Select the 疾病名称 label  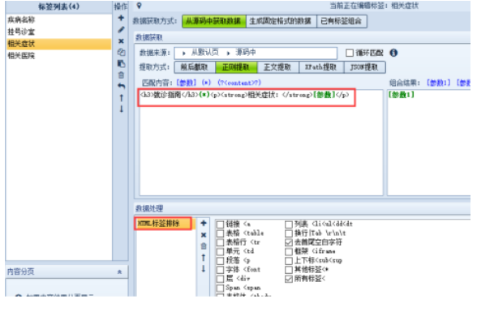(x=58, y=20)
